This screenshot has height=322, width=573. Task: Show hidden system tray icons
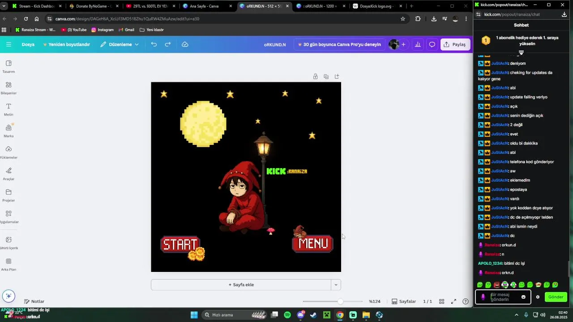pos(517,315)
